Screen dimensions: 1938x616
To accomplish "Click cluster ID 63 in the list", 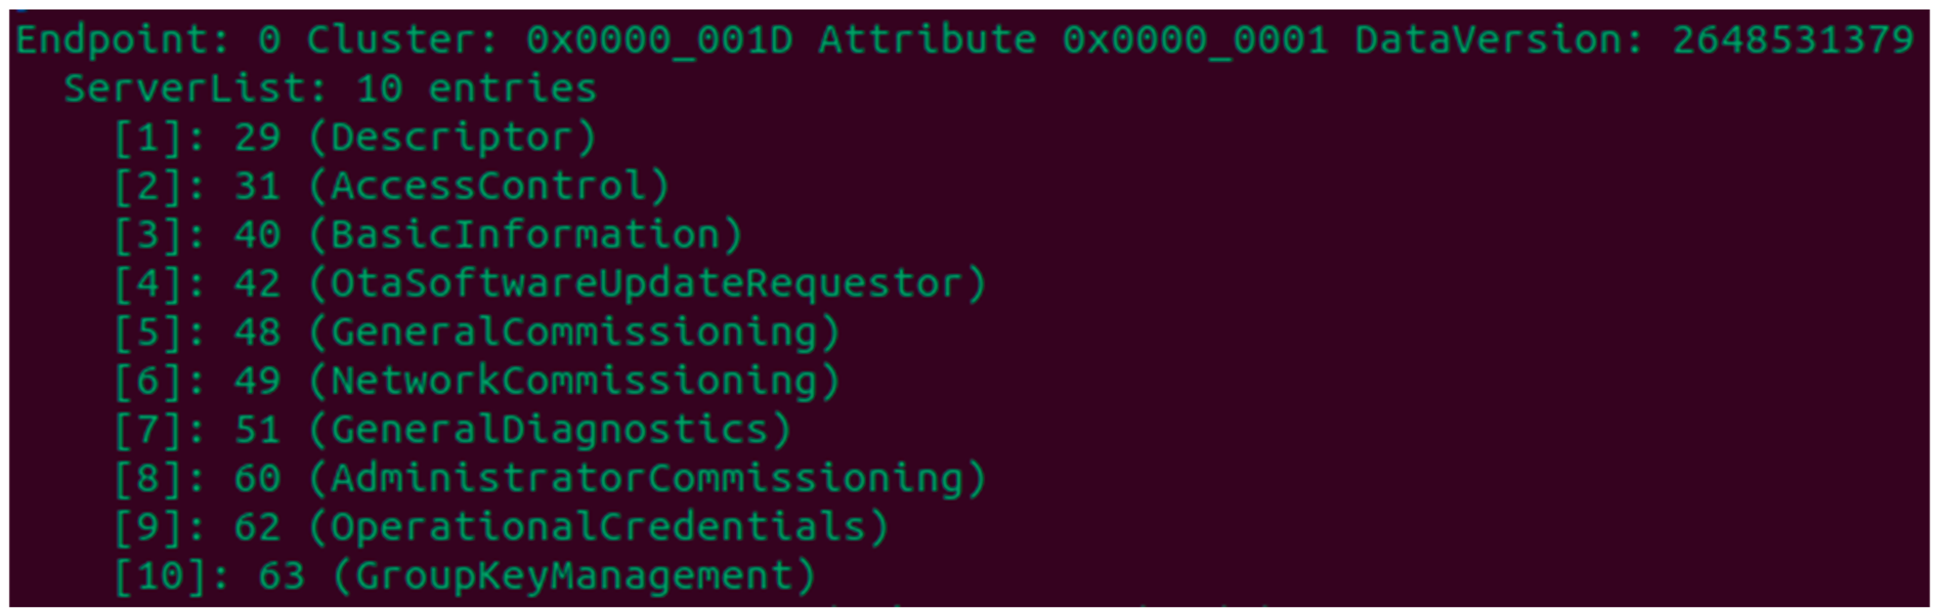I will [x=282, y=576].
